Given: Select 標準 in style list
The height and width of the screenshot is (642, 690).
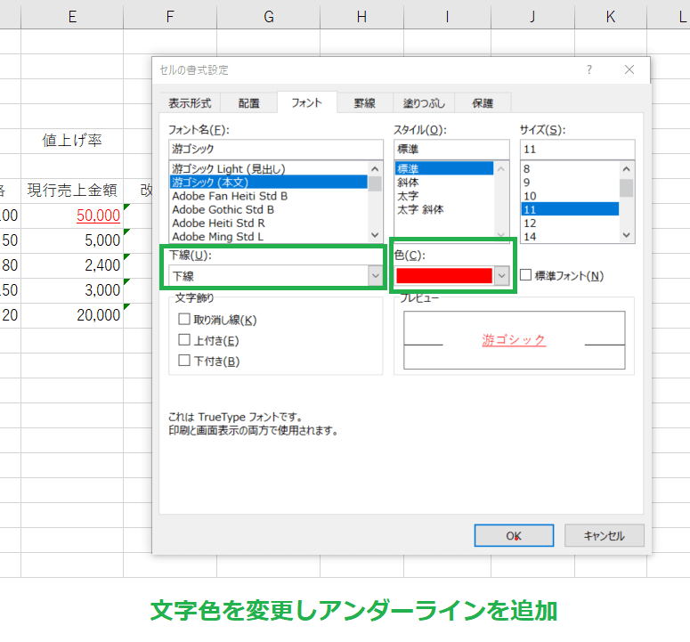Looking at the screenshot, I should tap(444, 168).
